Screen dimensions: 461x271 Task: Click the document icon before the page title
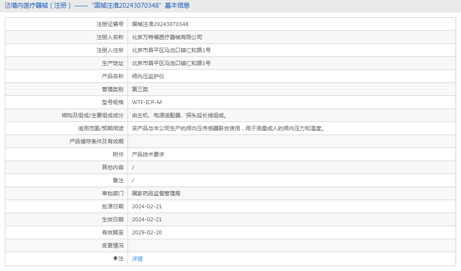pos(8,6)
